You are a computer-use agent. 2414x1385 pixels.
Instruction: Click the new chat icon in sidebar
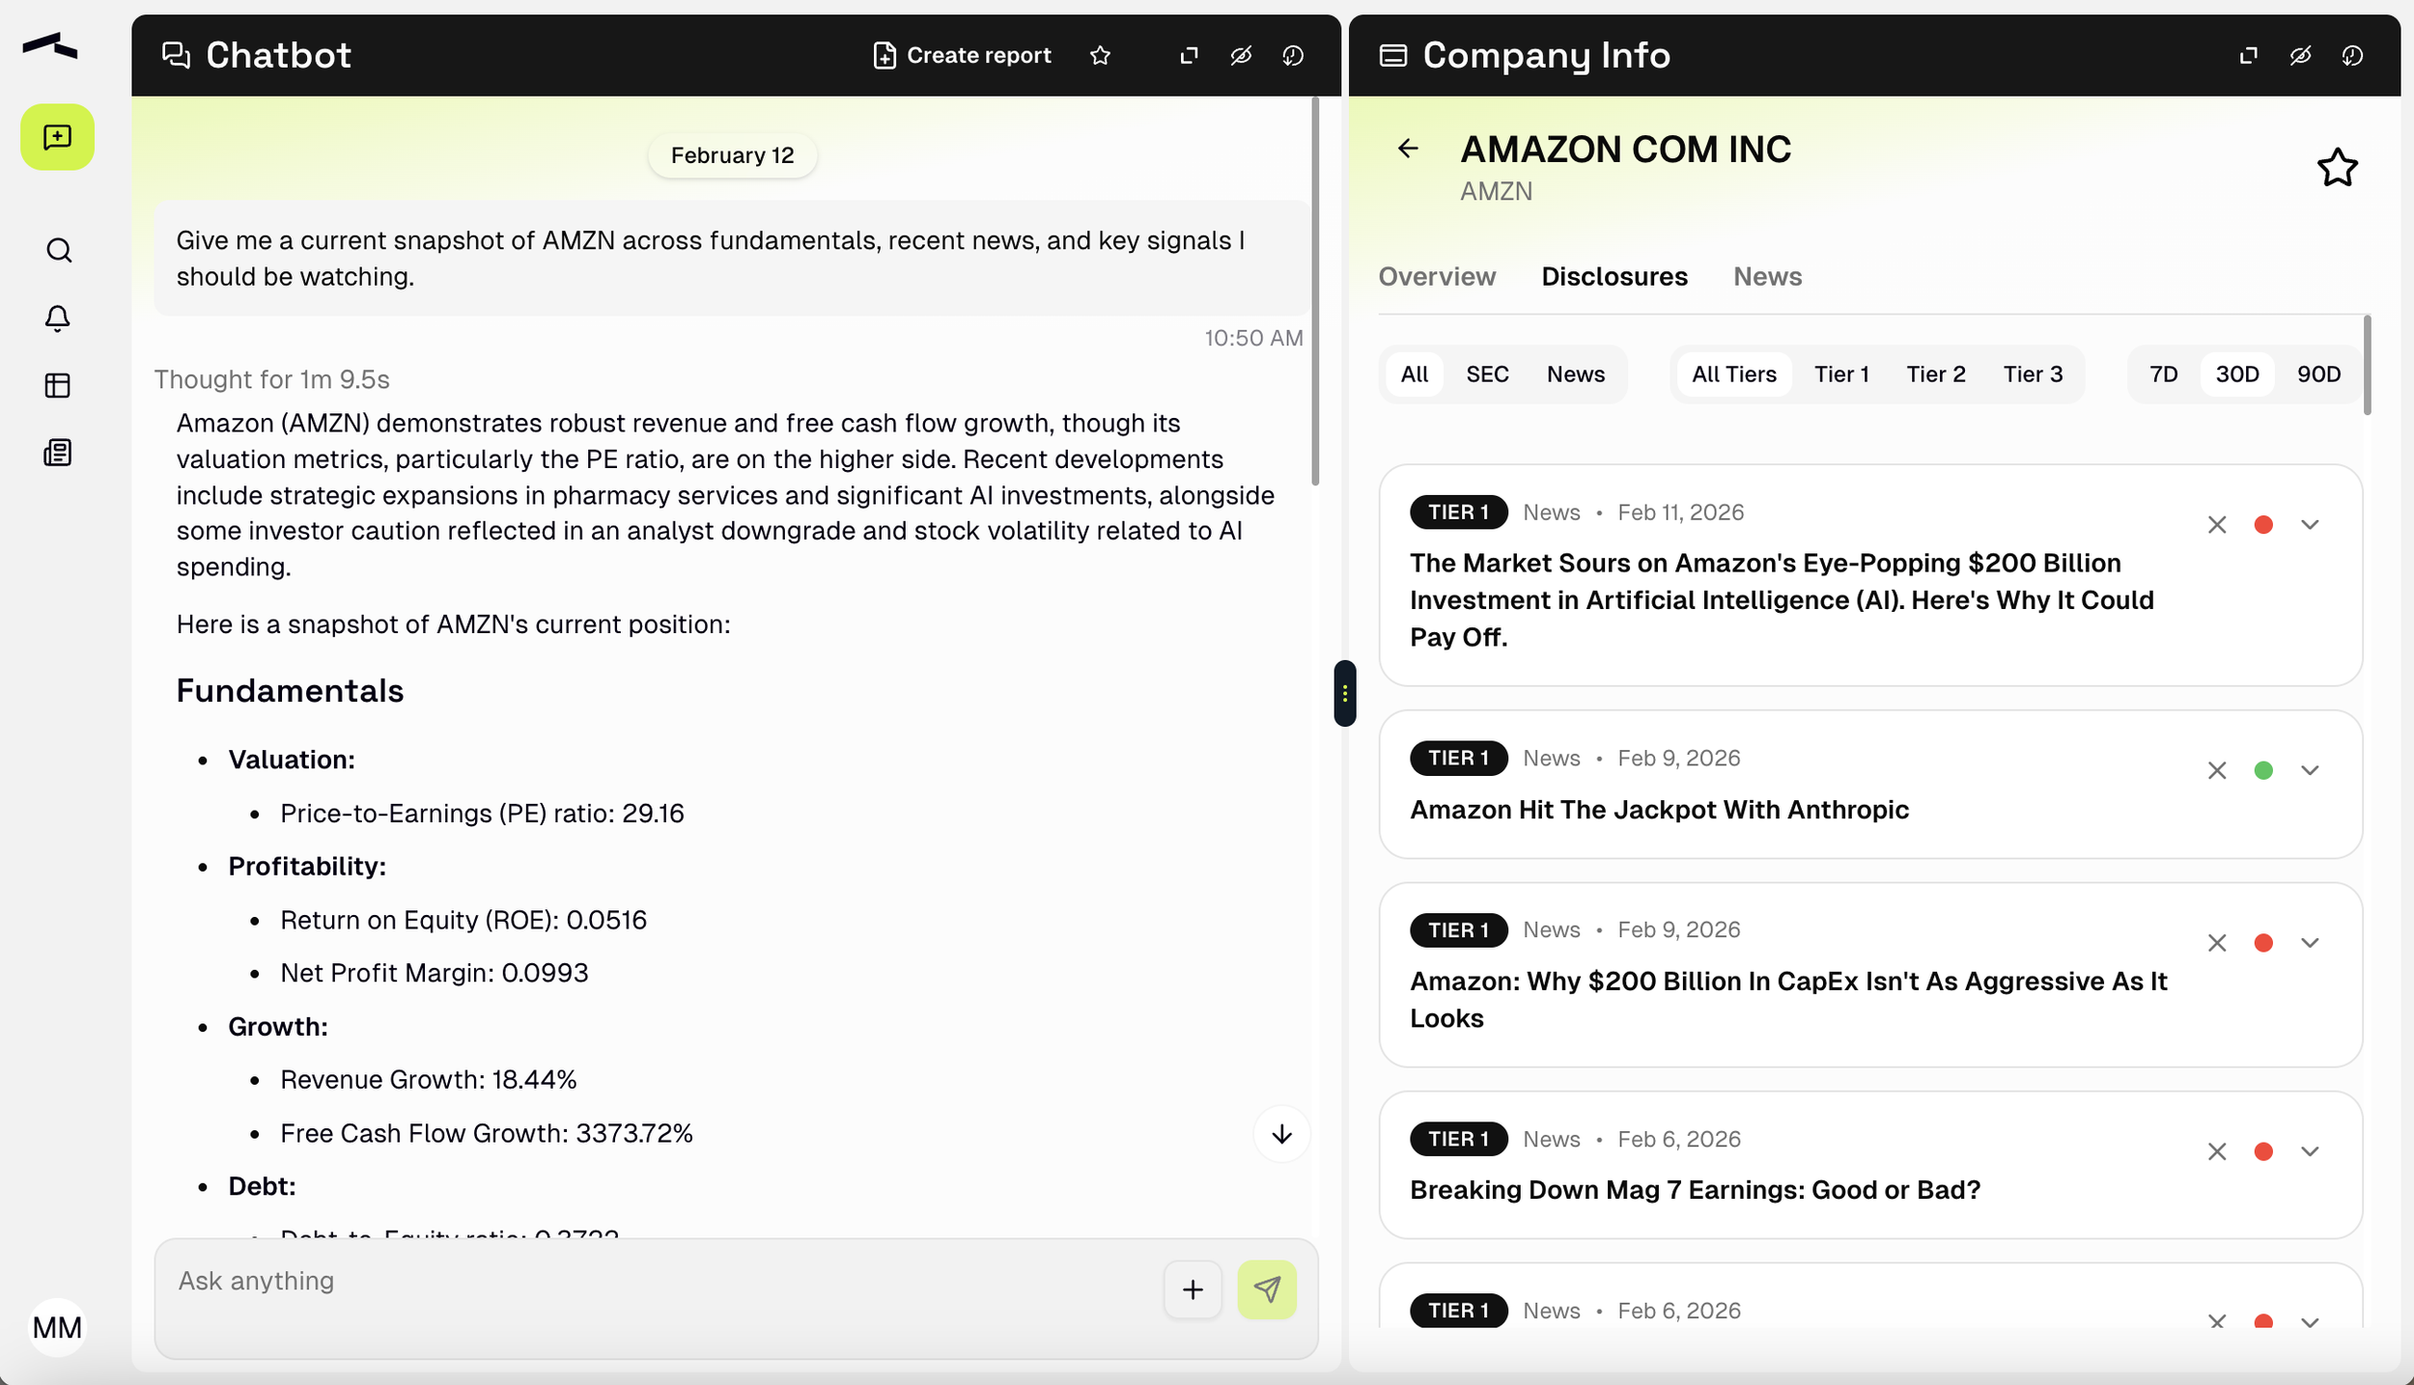tap(57, 137)
